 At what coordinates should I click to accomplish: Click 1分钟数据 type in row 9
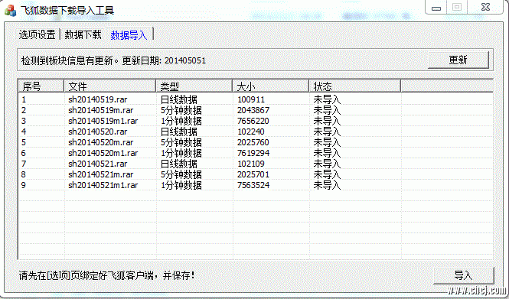pyautogui.click(x=181, y=185)
